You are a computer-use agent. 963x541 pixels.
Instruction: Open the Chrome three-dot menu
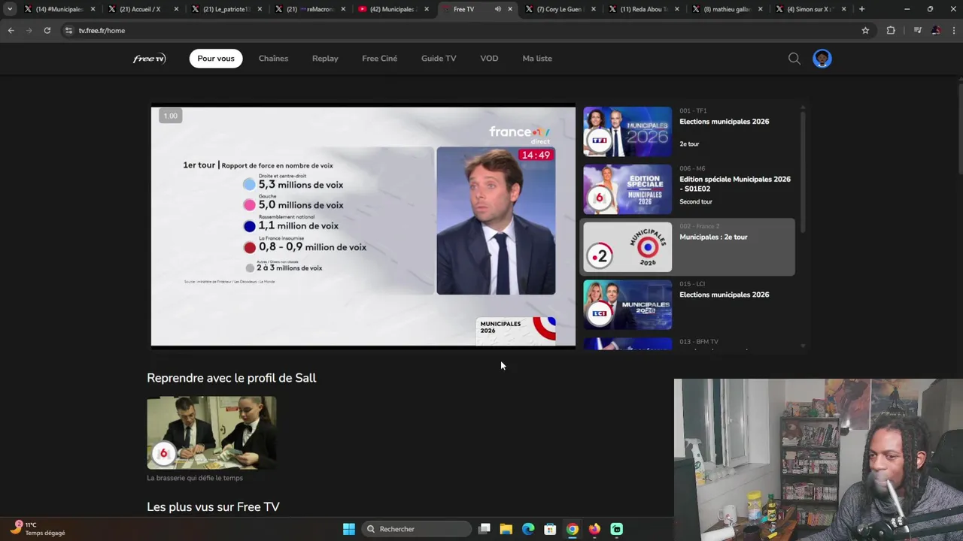(953, 30)
